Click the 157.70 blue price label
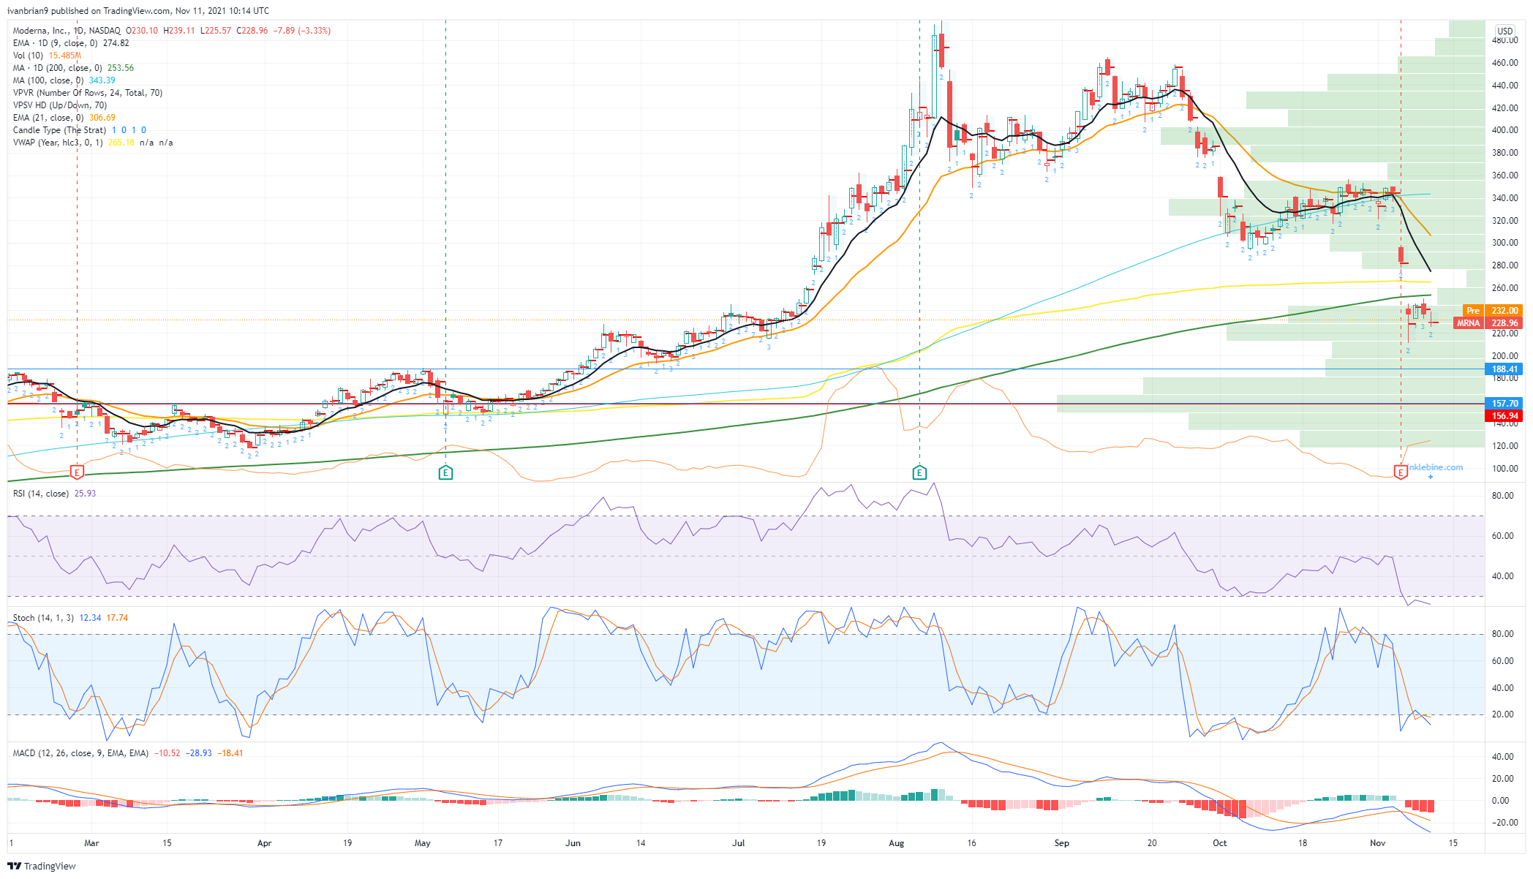The height and width of the screenshot is (879, 1533). (x=1504, y=403)
